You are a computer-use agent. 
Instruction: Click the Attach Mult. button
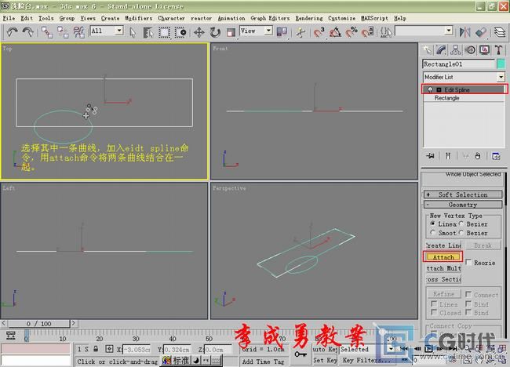(443, 268)
